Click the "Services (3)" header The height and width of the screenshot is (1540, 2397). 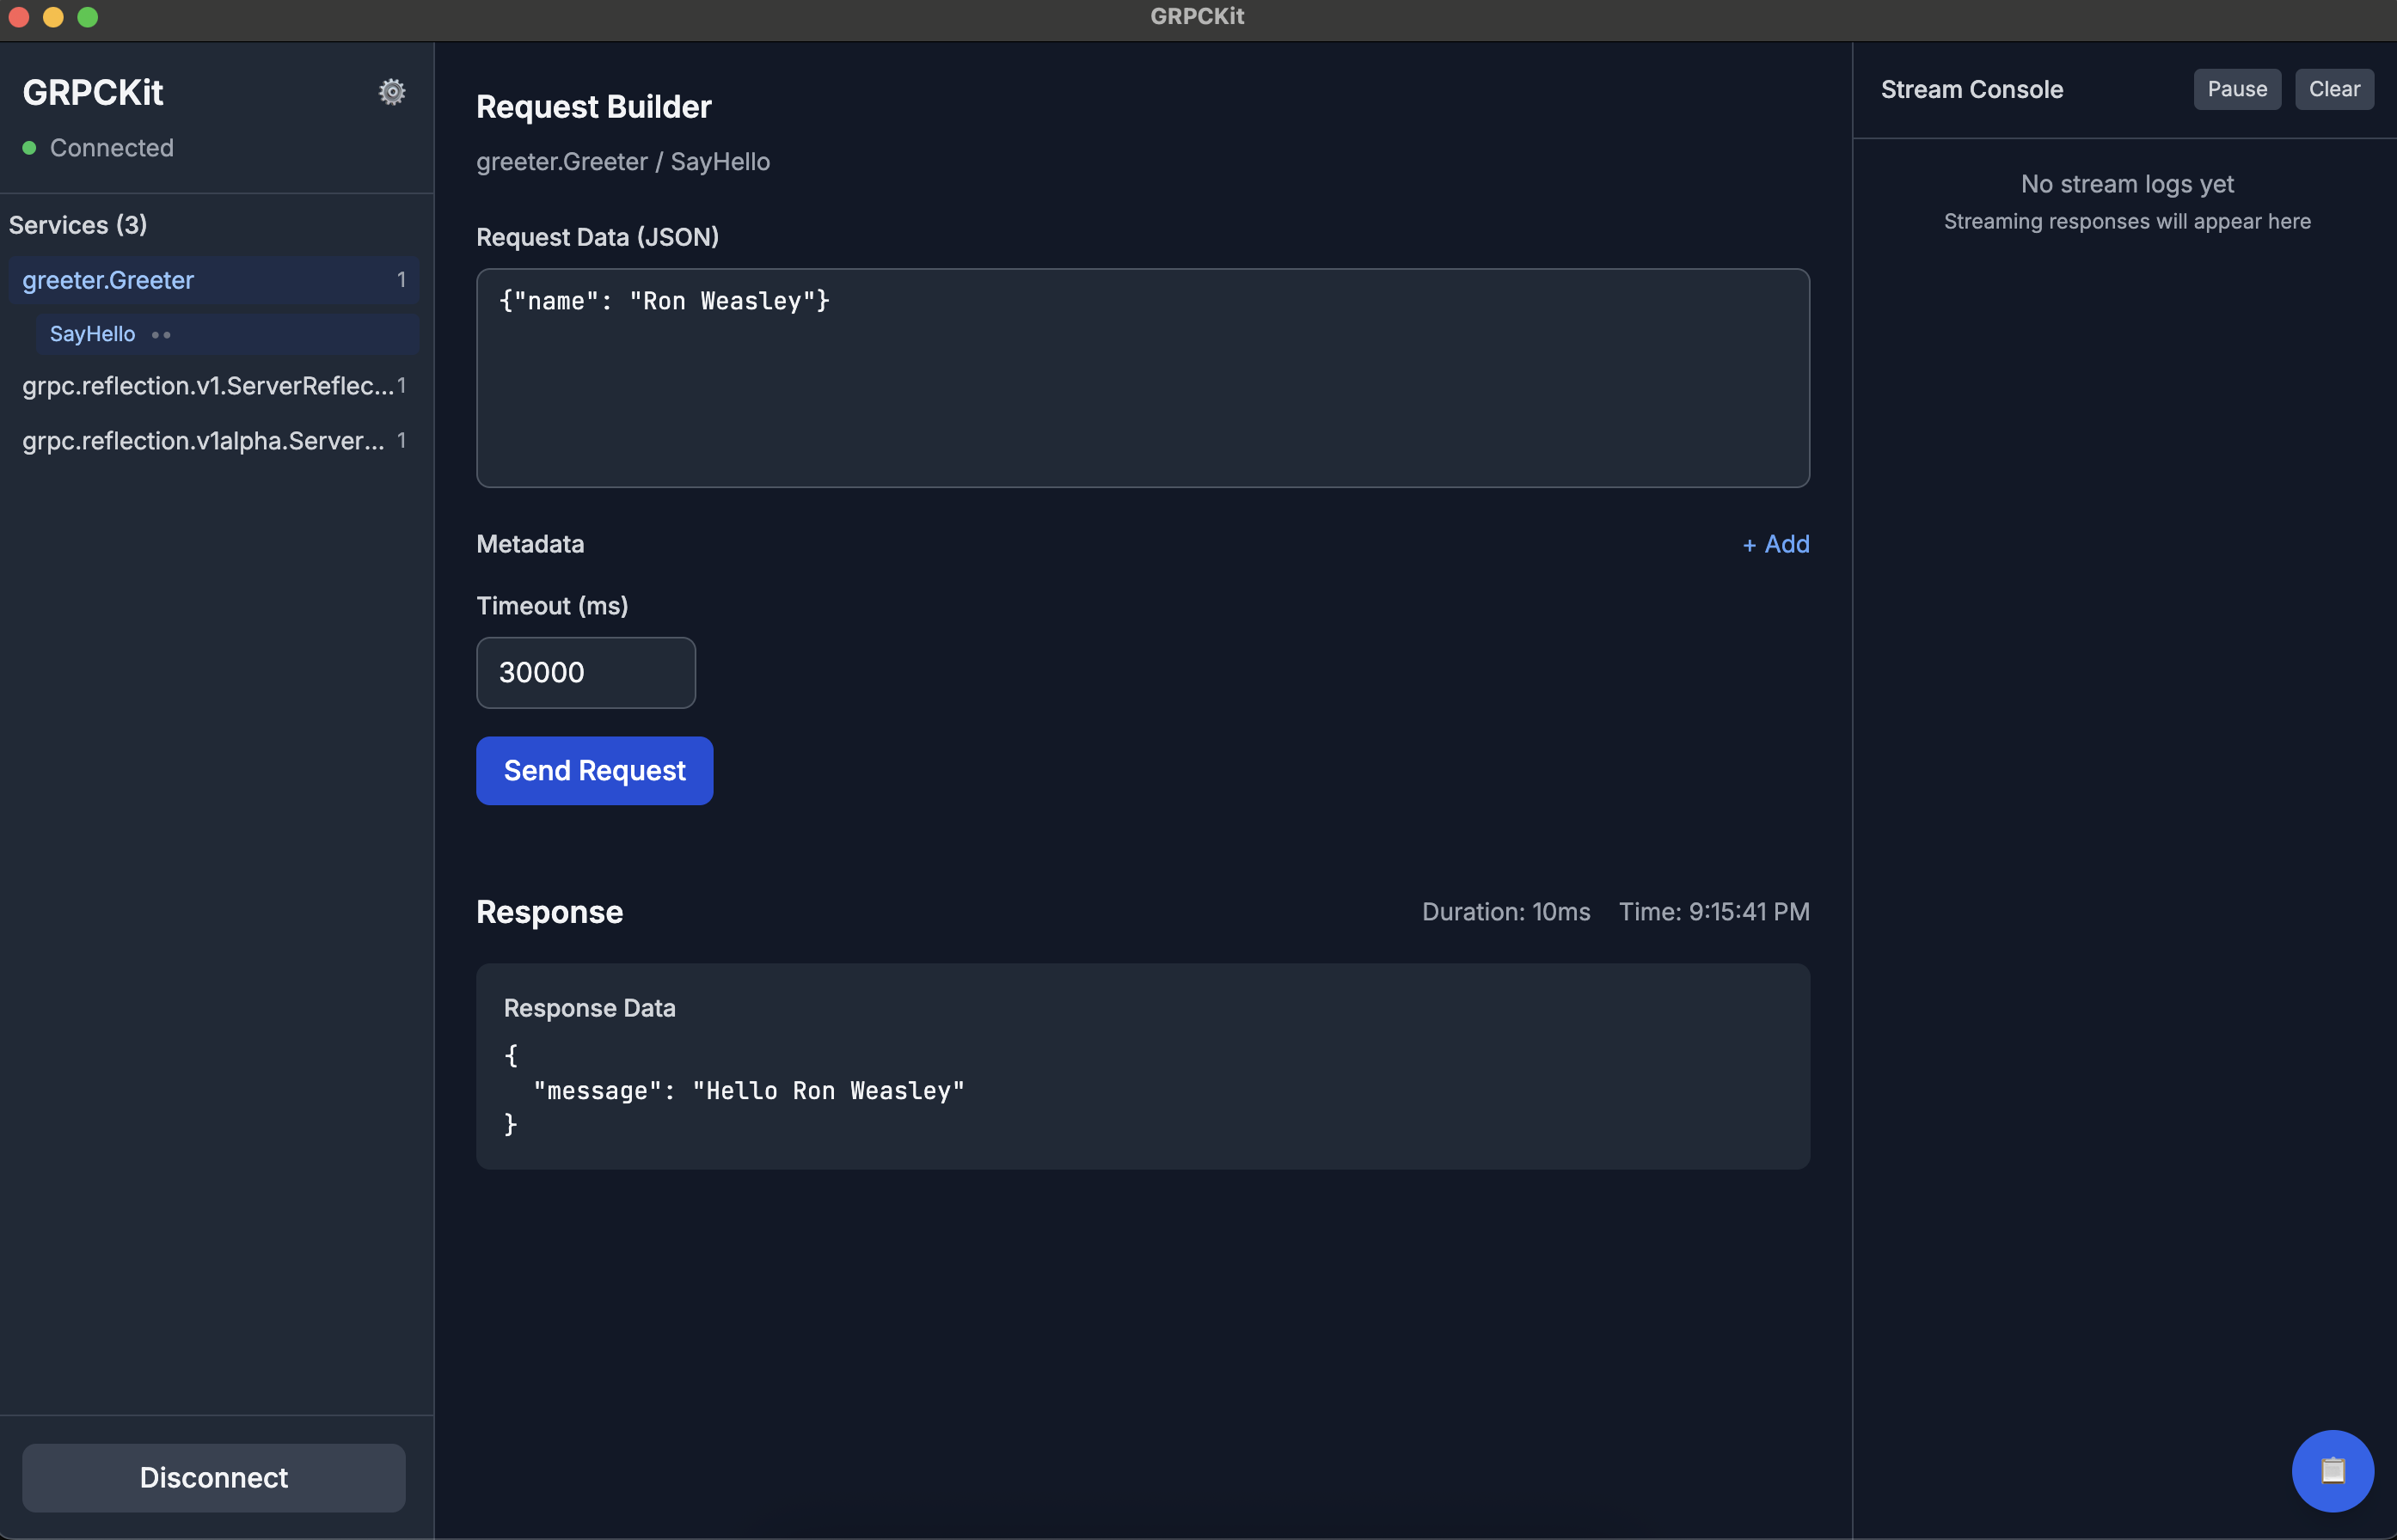[x=78, y=225]
